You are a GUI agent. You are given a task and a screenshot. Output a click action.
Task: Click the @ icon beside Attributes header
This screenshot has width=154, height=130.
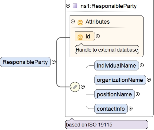click(x=80, y=22)
